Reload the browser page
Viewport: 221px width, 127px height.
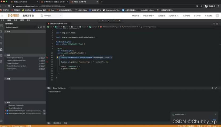point(9,6)
